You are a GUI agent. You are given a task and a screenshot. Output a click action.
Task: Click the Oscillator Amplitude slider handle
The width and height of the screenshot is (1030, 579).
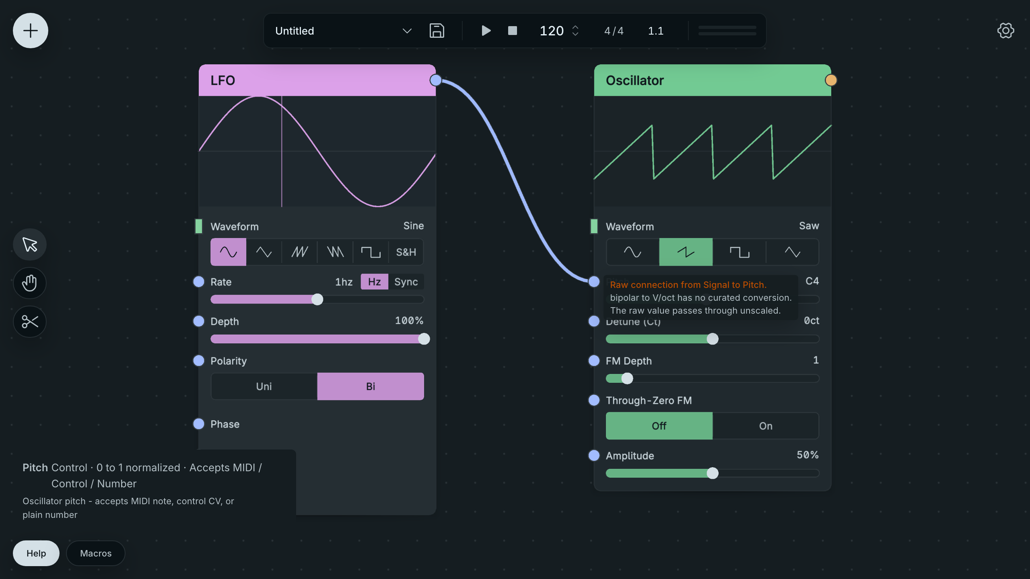point(713,473)
